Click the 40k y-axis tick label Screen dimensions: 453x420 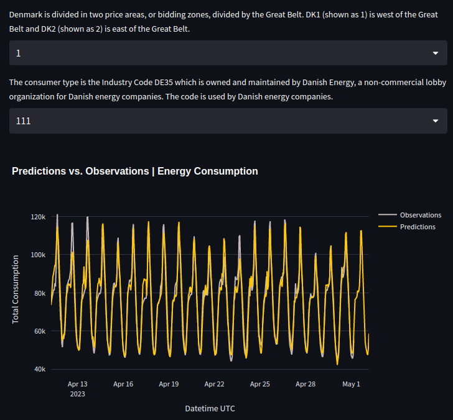(40, 369)
